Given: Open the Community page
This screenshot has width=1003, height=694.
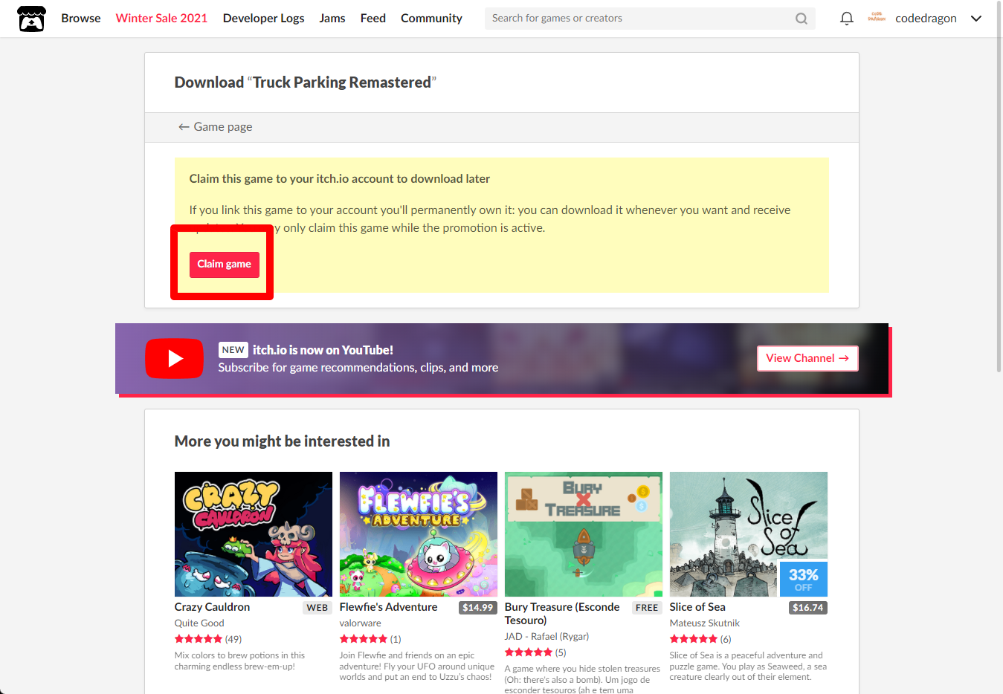Looking at the screenshot, I should point(431,19).
